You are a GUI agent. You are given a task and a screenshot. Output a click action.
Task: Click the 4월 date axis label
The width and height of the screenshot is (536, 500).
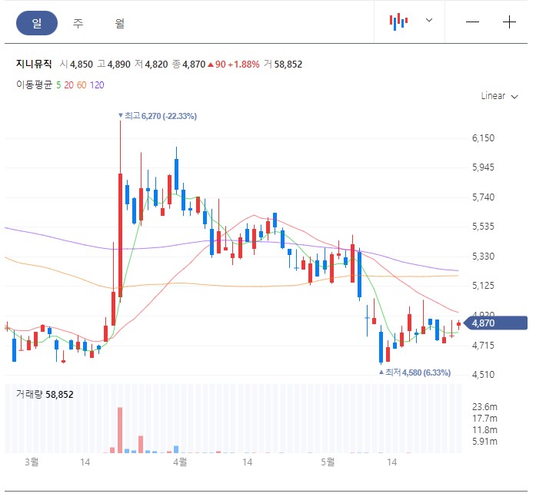pyautogui.click(x=180, y=462)
